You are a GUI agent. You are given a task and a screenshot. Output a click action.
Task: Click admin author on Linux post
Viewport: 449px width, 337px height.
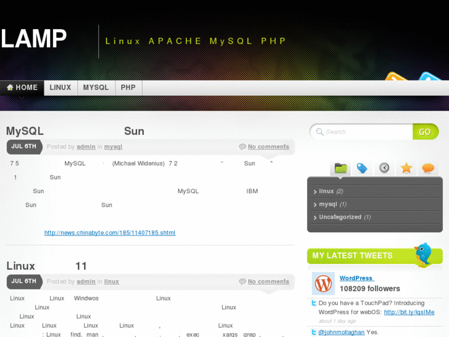click(x=86, y=281)
